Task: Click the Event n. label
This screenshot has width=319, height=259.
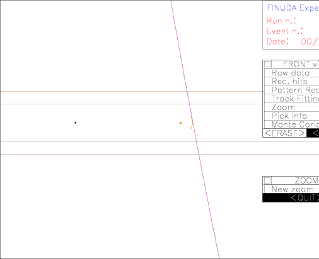Action: coord(285,31)
